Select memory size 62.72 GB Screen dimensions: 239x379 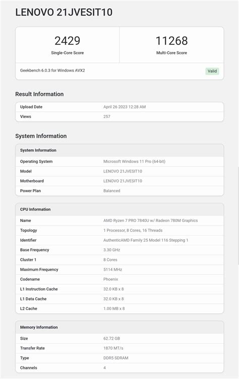[111, 339]
